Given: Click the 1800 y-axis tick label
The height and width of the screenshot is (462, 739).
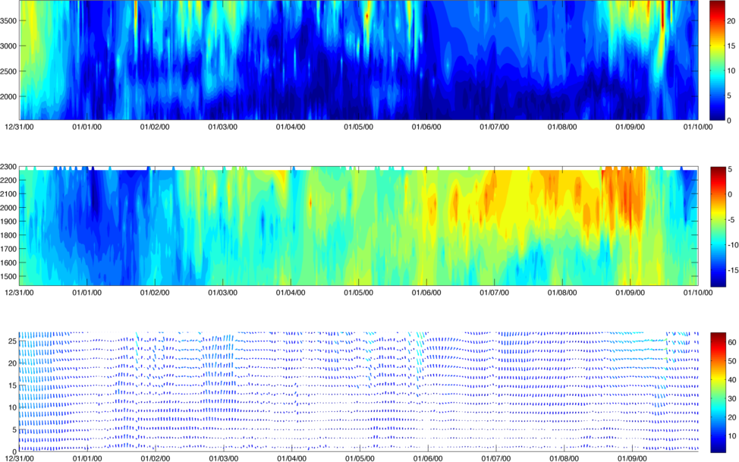Looking at the screenshot, I should coord(8,235).
